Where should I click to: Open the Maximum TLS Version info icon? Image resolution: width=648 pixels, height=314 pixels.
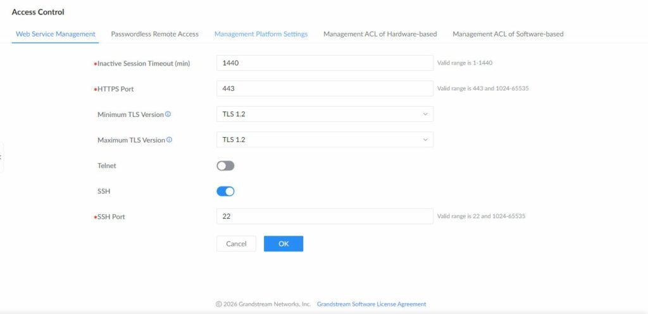pyautogui.click(x=169, y=140)
